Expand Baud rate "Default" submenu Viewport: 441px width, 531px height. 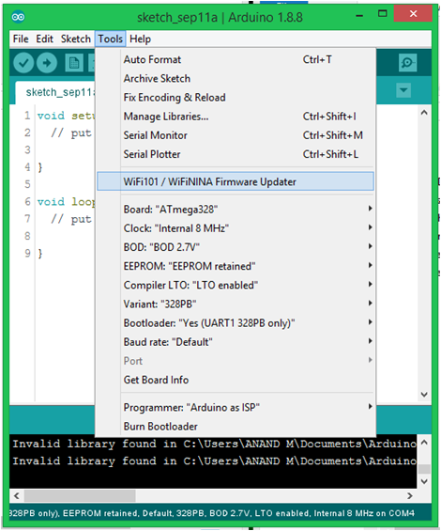(236, 342)
